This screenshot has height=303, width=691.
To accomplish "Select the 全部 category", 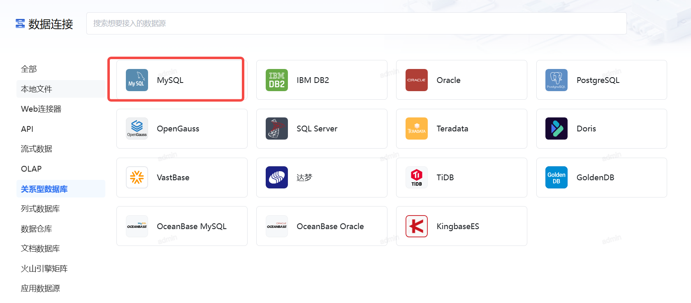I will (61, 69).
